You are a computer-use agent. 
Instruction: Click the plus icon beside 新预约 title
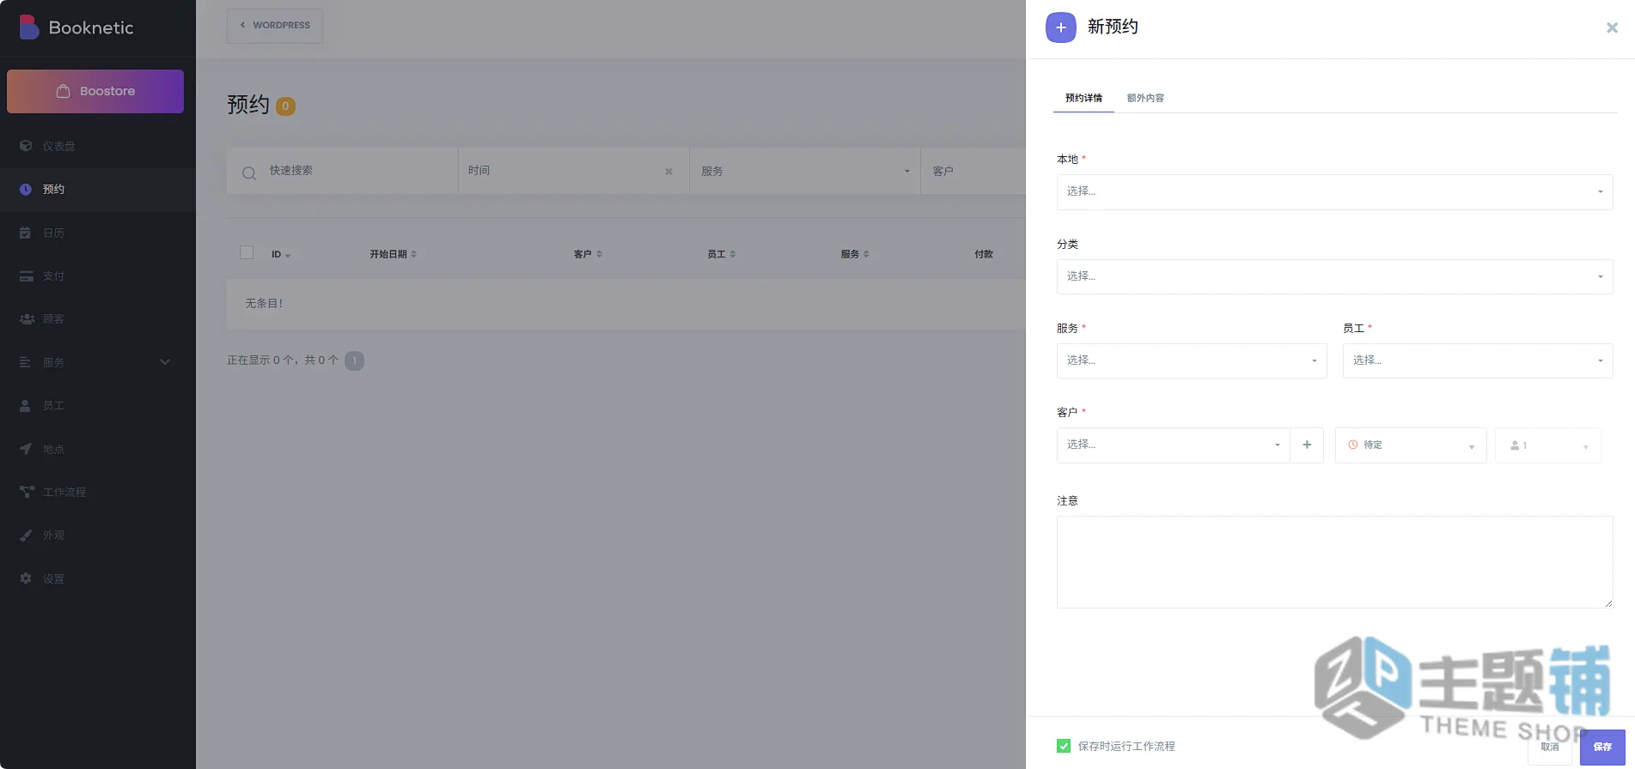[x=1061, y=27]
